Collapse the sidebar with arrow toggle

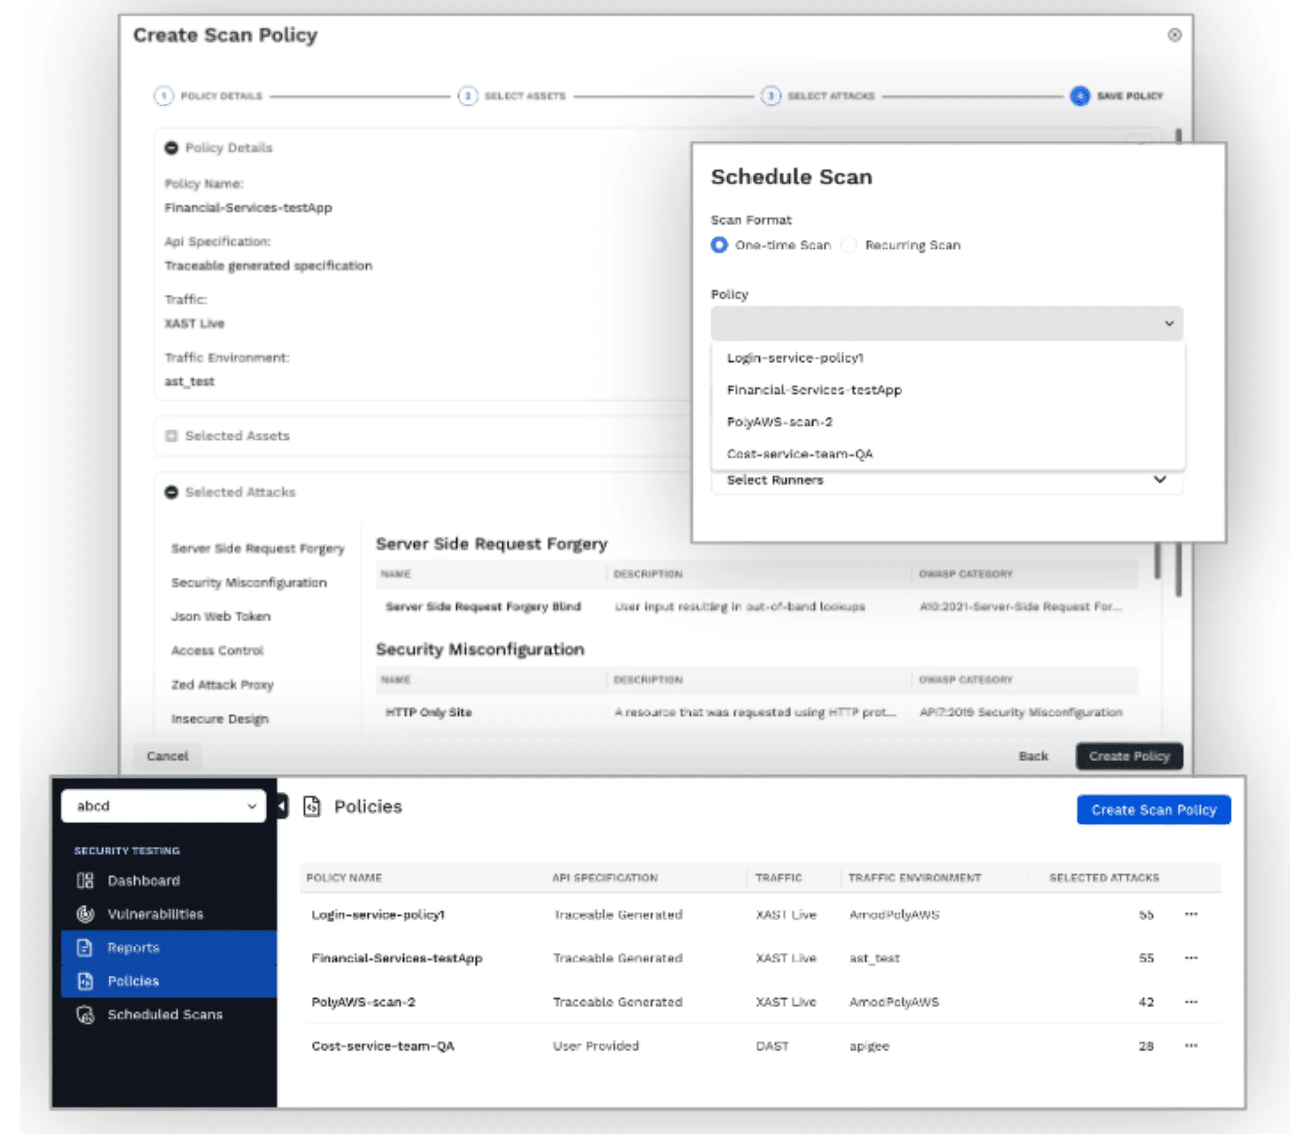point(282,806)
